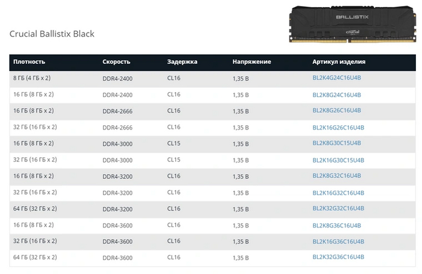The image size is (422, 274).
Task: Open the BL2K4G24C16U4B product link
Action: 336,78
